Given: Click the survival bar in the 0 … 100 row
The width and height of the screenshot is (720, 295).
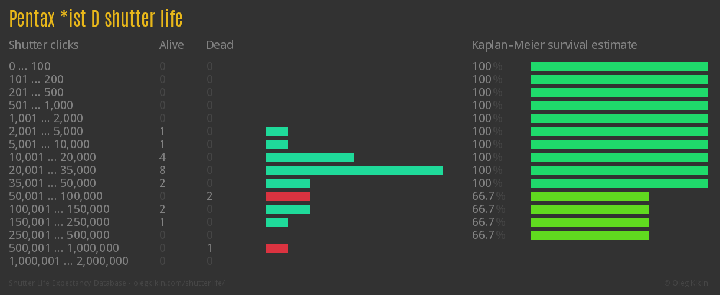Looking at the screenshot, I should tap(619, 67).
